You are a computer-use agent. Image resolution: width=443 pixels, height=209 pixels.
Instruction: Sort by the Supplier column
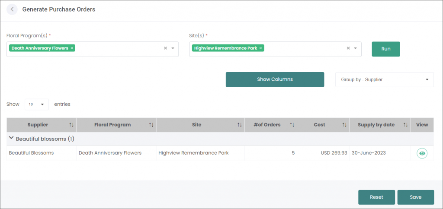[x=71, y=125]
